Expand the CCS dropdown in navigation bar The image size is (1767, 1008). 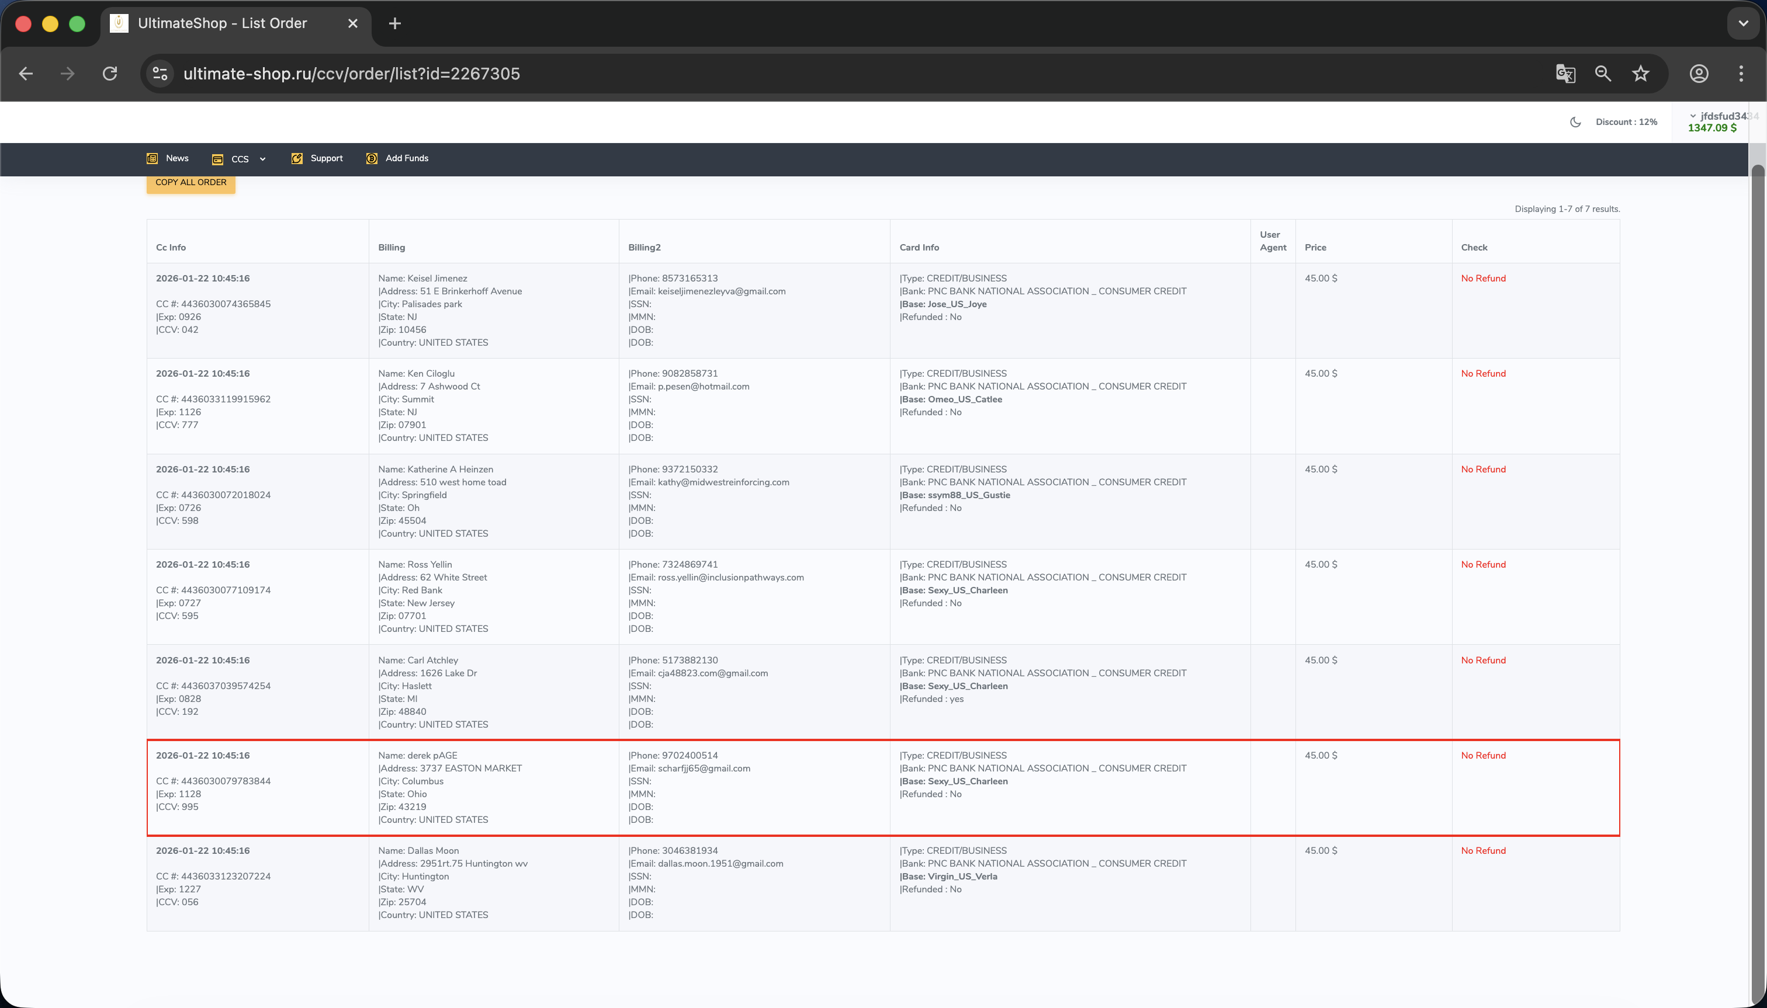click(x=240, y=159)
